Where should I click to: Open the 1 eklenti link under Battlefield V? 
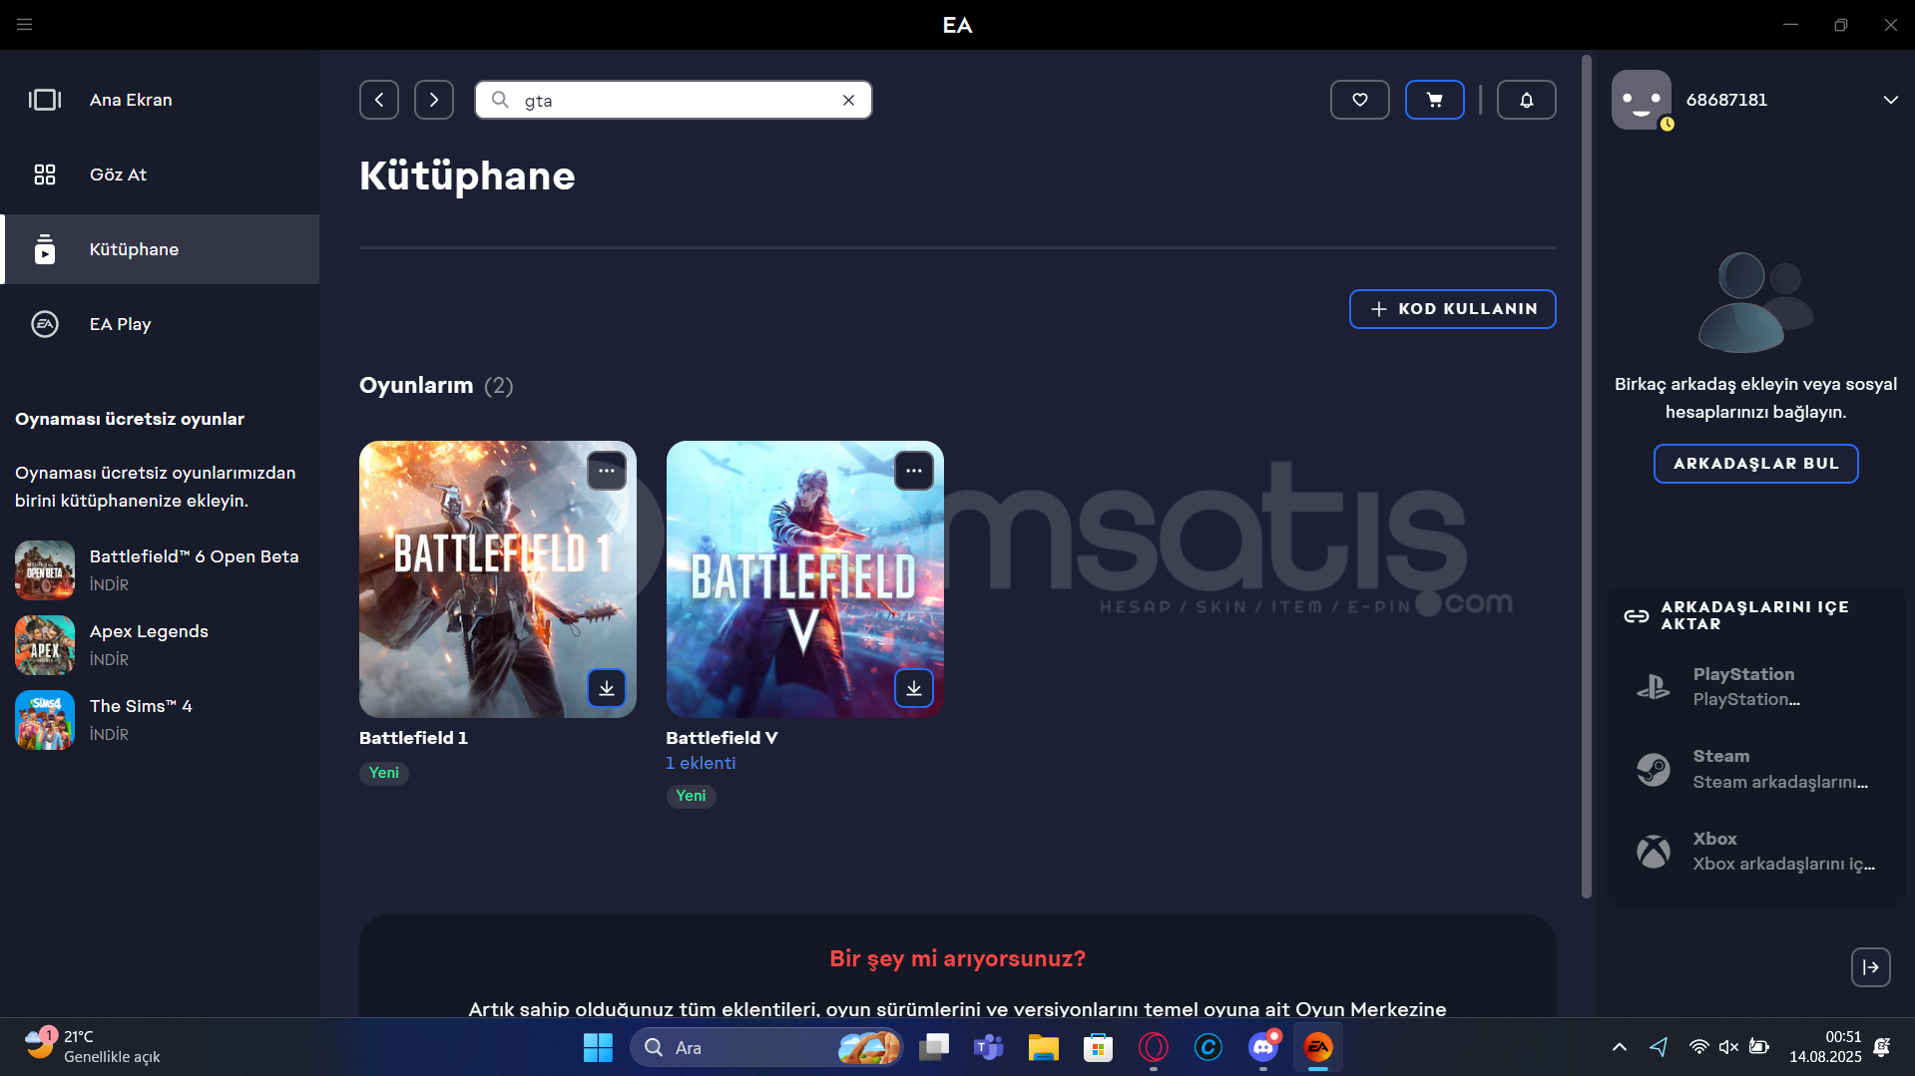pos(701,763)
